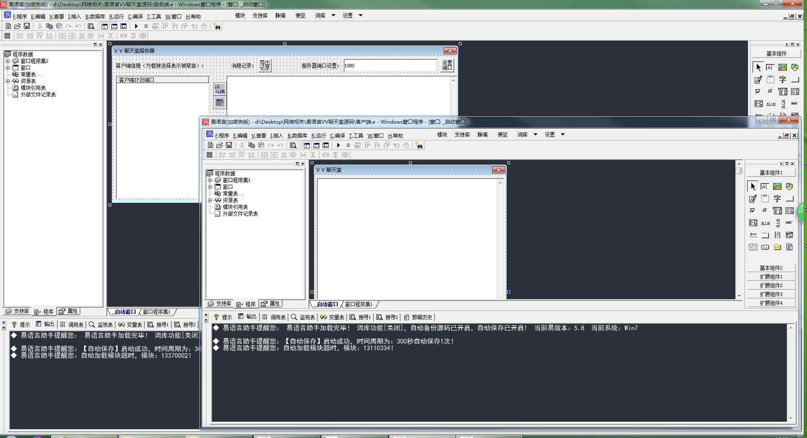Expand 窗口程序集1 node in server tree
This screenshot has height=438, width=807.
pyautogui.click(x=8, y=61)
